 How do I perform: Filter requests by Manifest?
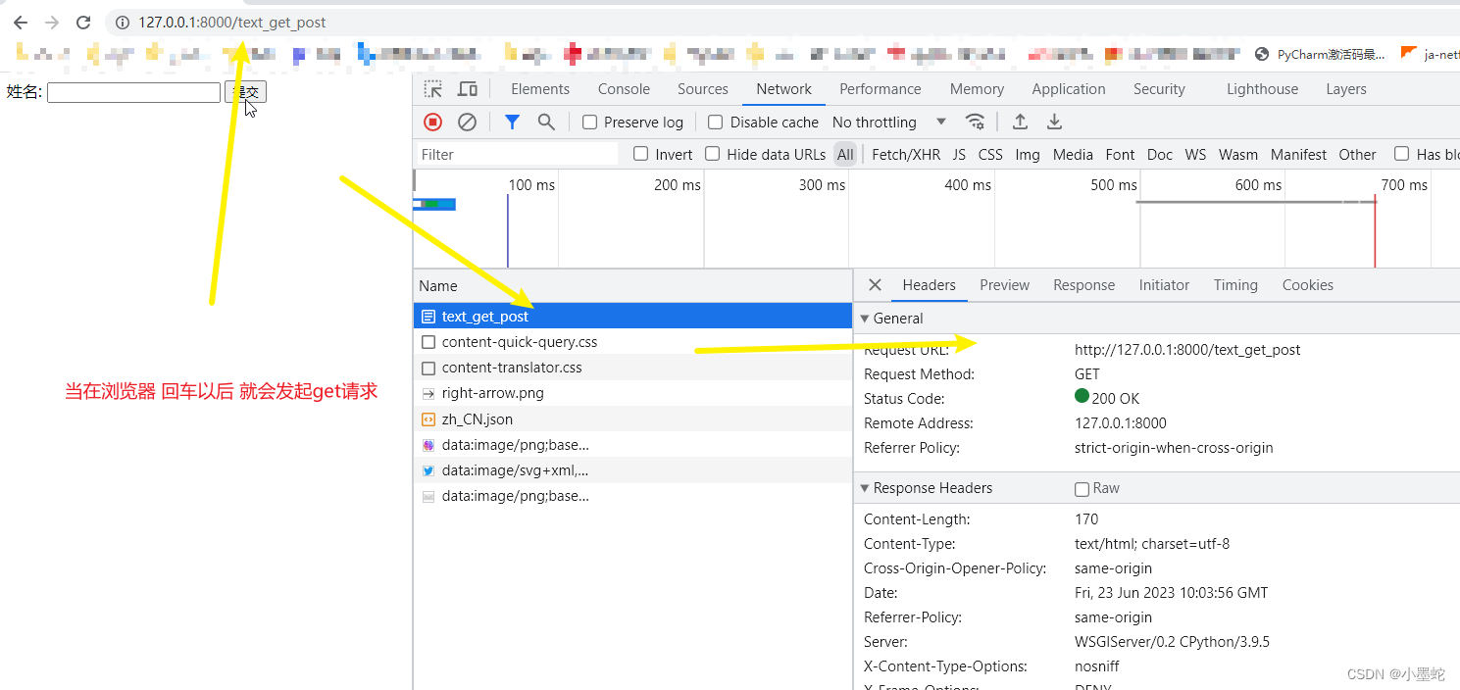pyautogui.click(x=1298, y=154)
